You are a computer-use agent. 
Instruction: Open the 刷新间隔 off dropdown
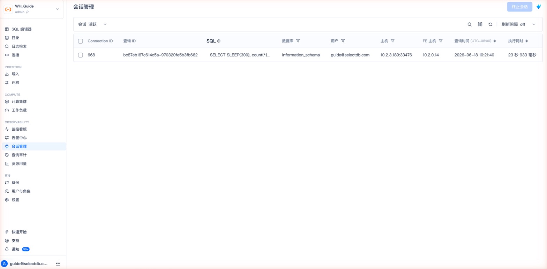[x=518, y=24]
